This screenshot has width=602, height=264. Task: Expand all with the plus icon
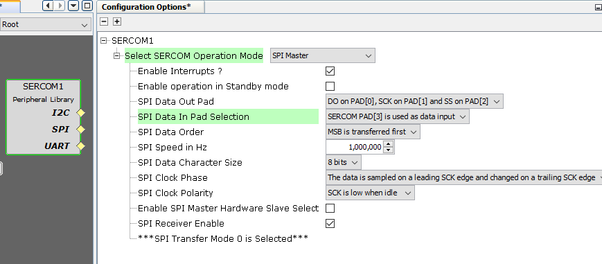[x=117, y=21]
